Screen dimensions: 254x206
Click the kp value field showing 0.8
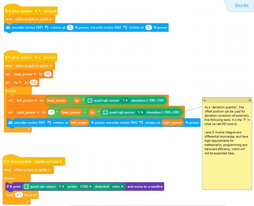(34, 82)
